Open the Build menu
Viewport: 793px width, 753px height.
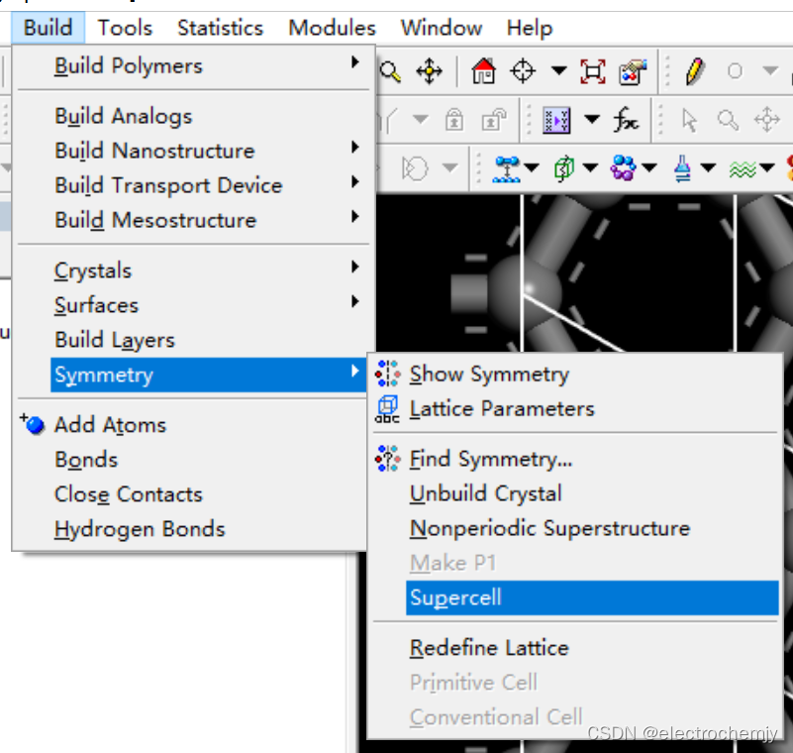49,28
